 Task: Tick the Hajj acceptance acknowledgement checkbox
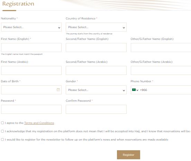pos(2,131)
